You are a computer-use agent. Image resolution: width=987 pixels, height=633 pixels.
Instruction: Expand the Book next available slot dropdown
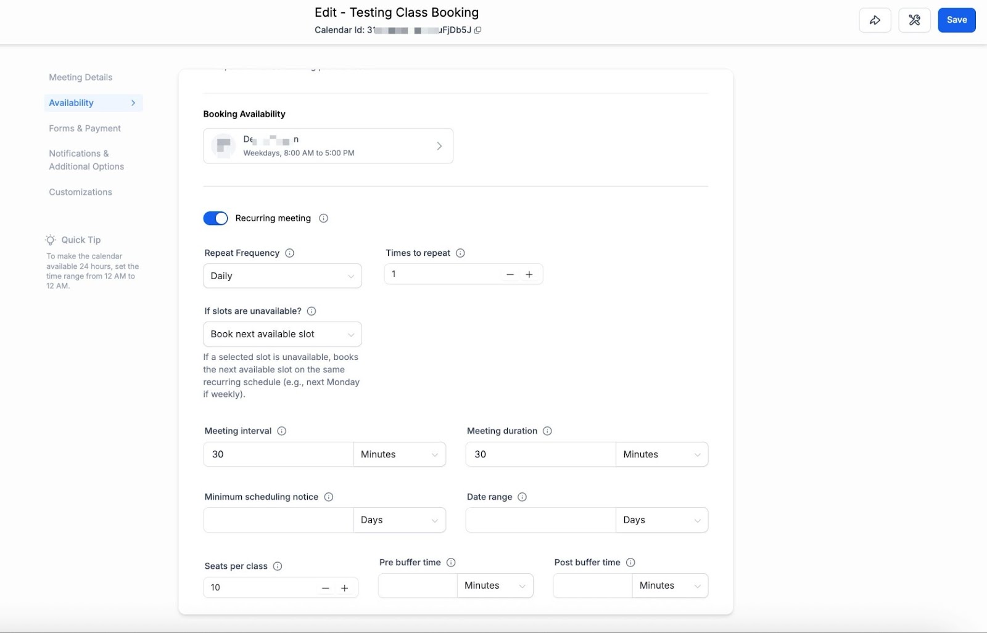point(282,334)
